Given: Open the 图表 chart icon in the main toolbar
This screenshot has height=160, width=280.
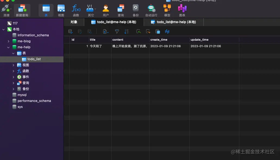Looking at the screenshot, I should (x=182, y=11).
